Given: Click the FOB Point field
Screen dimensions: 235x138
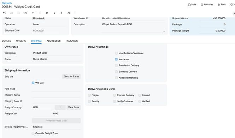Looking at the screenshot, I should pos(56,89).
